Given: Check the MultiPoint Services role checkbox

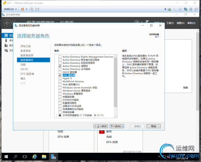Looking at the screenshot, I should coord(60,81).
